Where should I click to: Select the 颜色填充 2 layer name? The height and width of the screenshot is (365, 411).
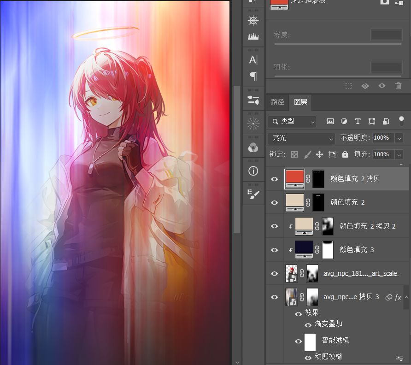[347, 202]
